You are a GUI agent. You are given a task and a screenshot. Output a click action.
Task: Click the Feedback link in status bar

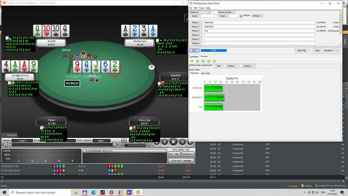coord(293,186)
